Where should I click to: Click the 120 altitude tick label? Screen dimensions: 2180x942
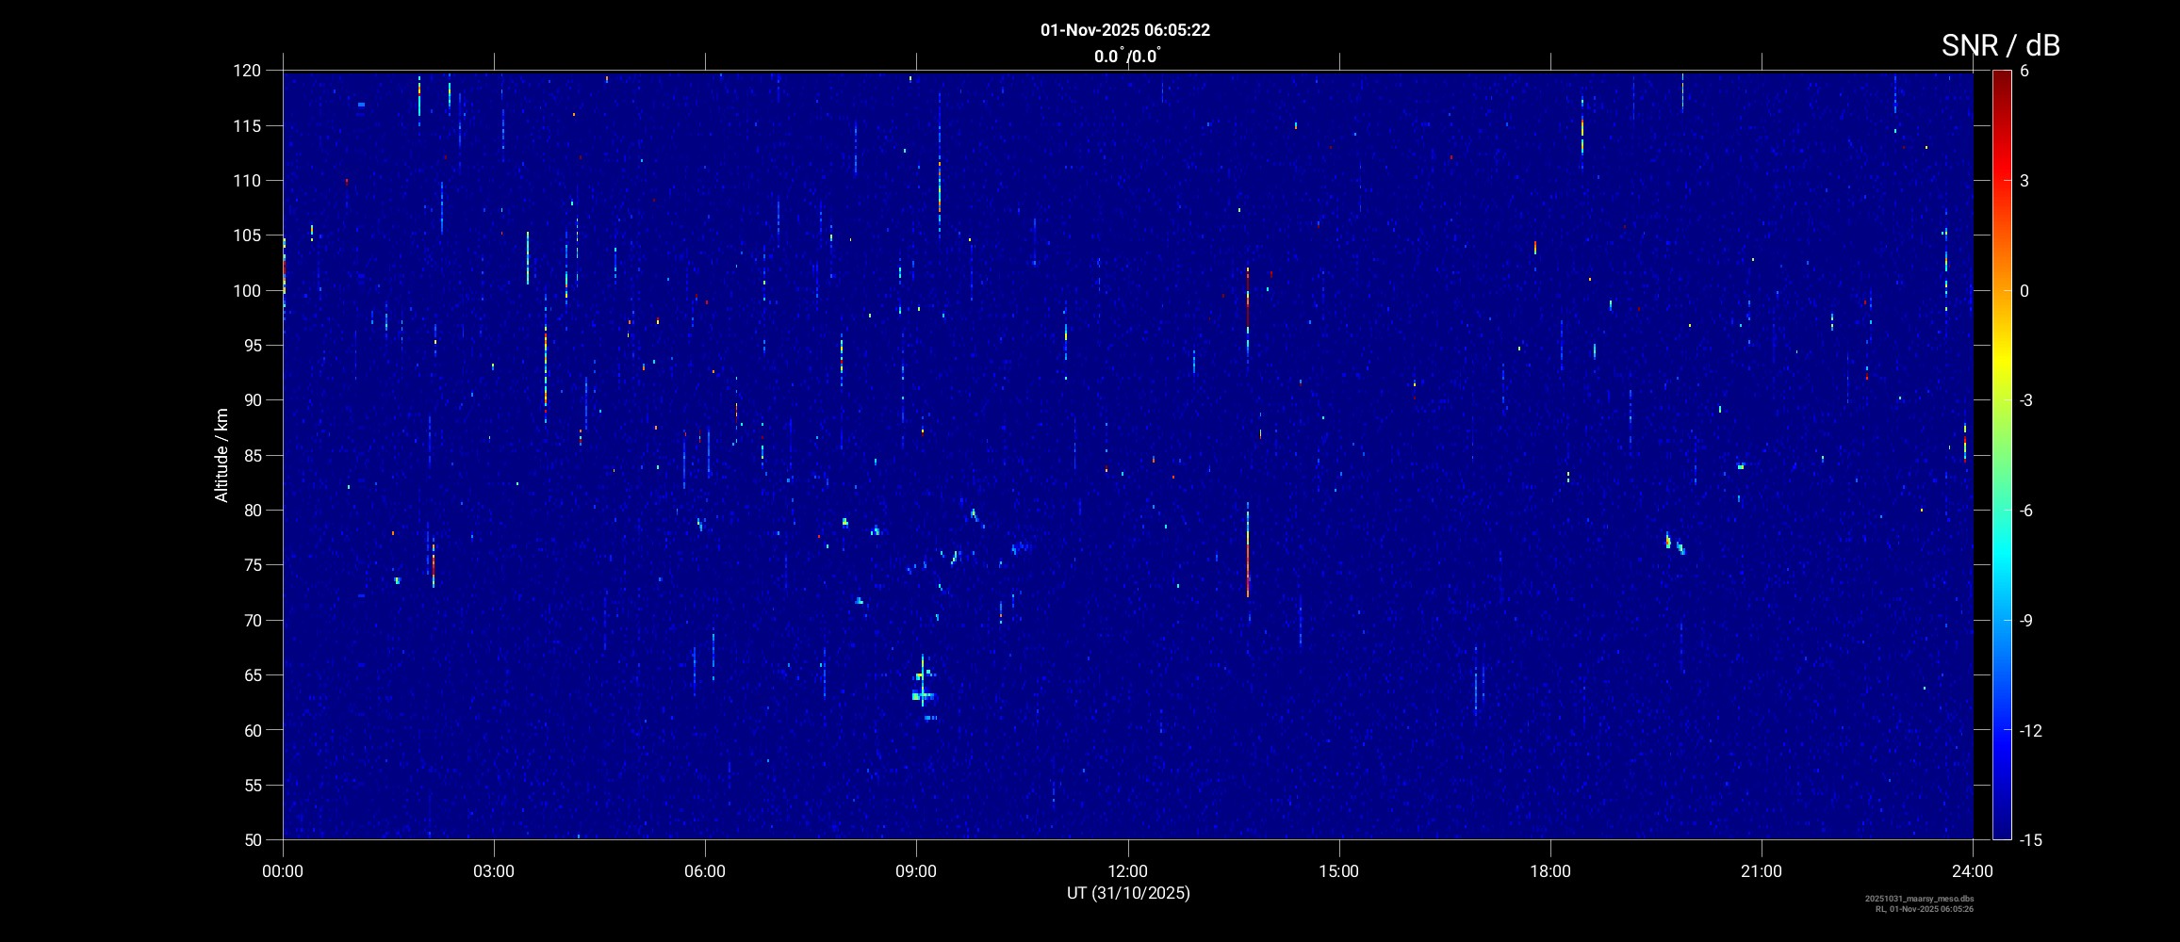(247, 71)
